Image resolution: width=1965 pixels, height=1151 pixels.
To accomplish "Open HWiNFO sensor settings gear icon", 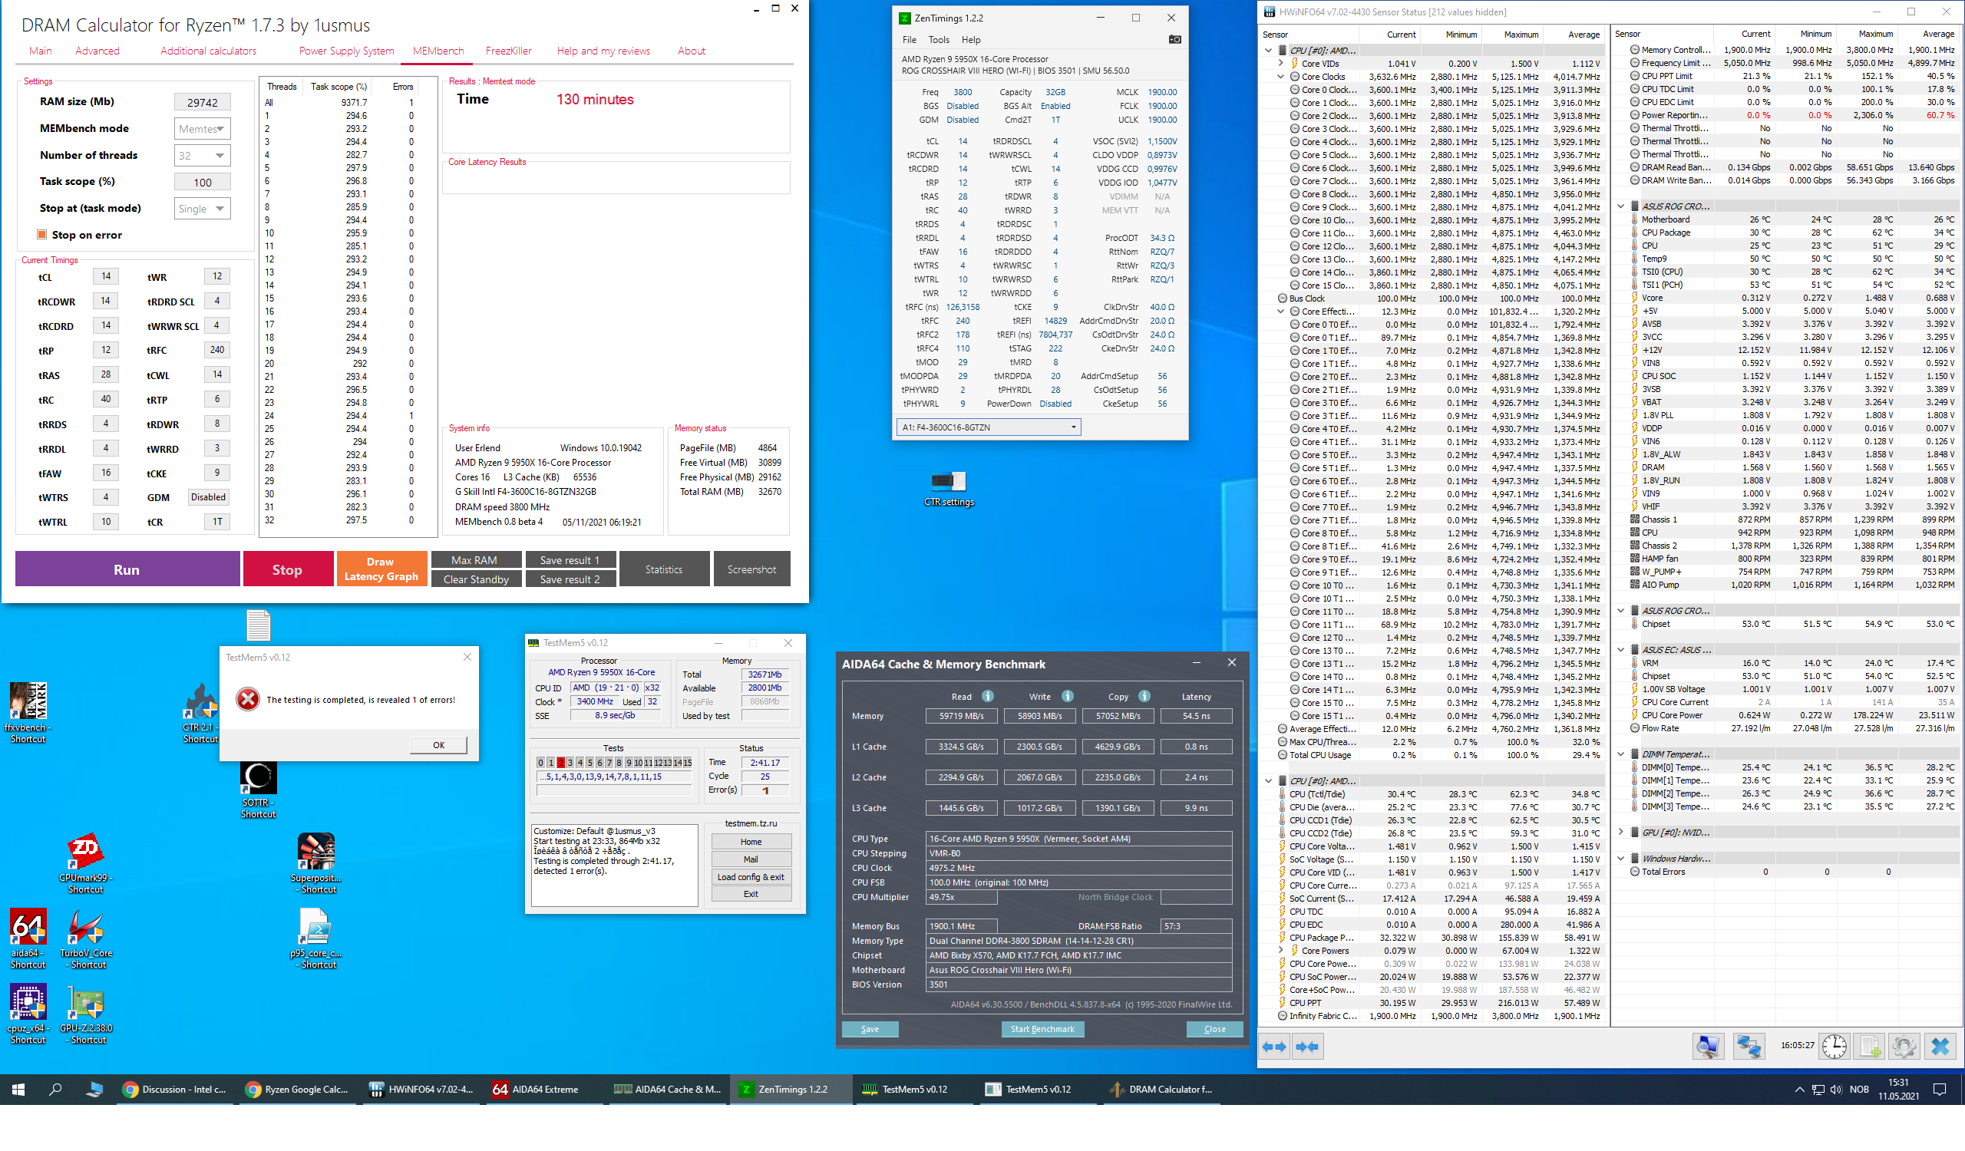I will tap(1904, 1046).
